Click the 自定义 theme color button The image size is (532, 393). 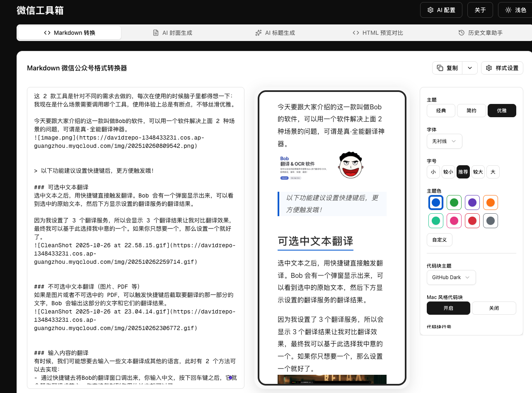click(x=439, y=239)
